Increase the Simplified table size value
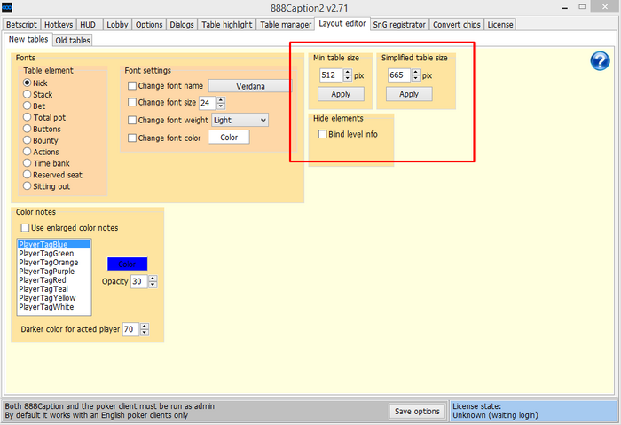The height and width of the screenshot is (425, 621). pos(416,72)
